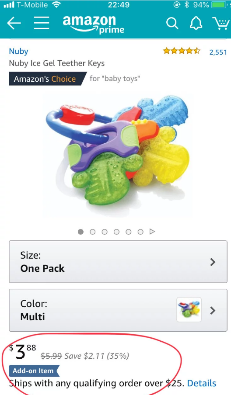Viewport: 231px width, 395px height.
Task: Expand the Color Multi selector
Action: 118,310
